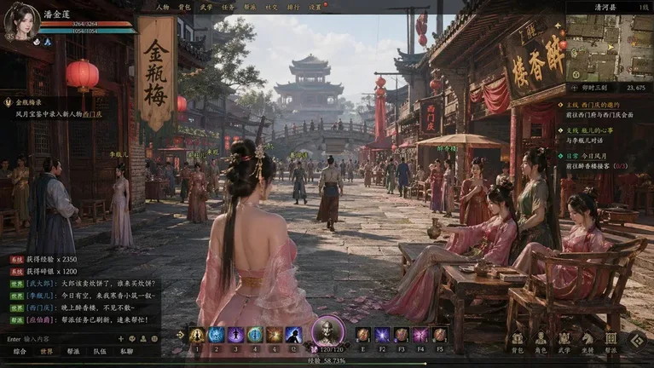654x368 pixels.
Task: Open the 武学 martial arts icon bottom right
Action: tap(564, 342)
